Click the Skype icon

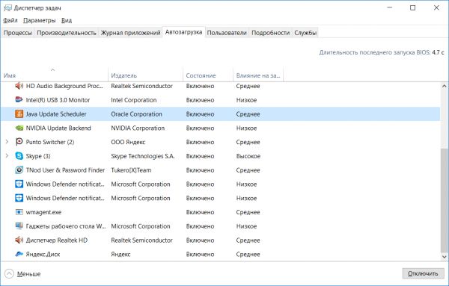19,156
